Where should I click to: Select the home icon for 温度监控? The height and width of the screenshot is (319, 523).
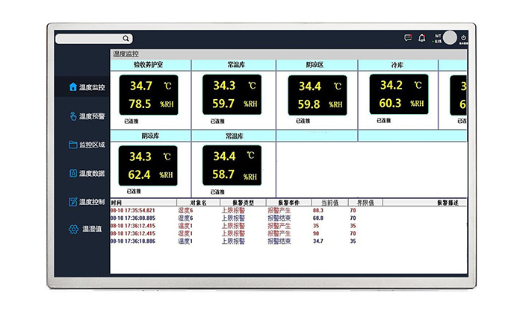pos(73,86)
